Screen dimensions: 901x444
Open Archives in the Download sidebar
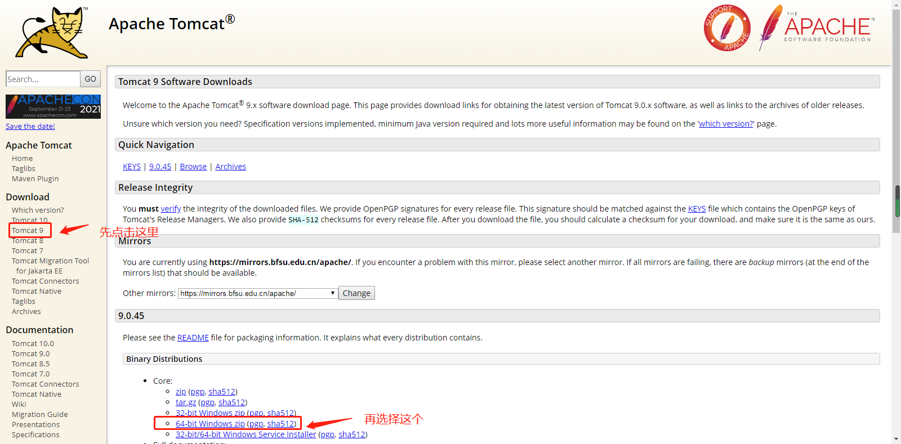pyautogui.click(x=26, y=312)
